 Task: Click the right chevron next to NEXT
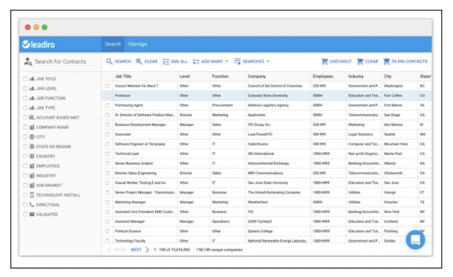click(147, 250)
